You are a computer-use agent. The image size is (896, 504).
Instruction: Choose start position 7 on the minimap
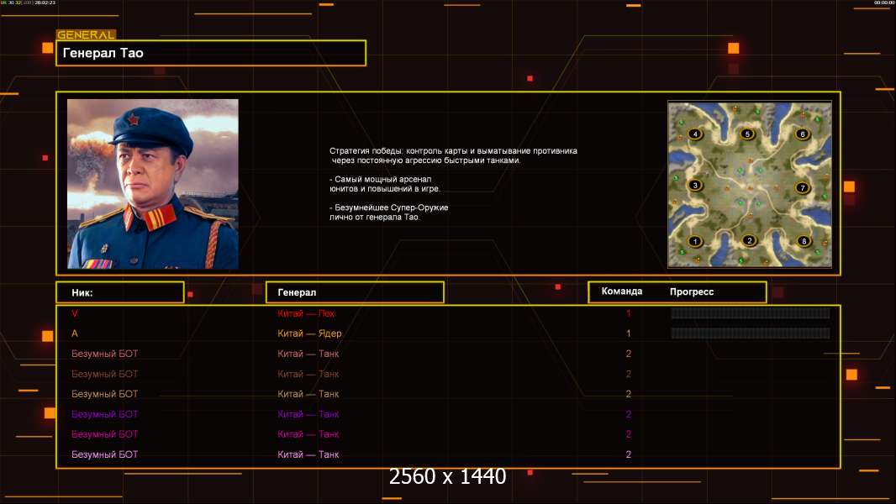[803, 187]
